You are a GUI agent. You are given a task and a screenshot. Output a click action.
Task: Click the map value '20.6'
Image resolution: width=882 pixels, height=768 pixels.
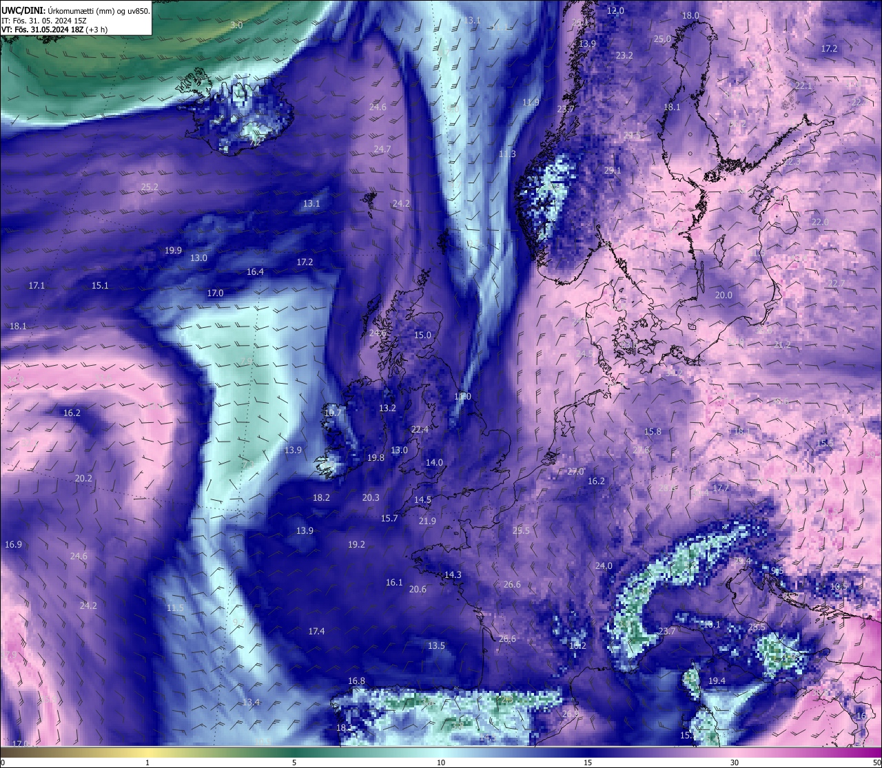(418, 589)
